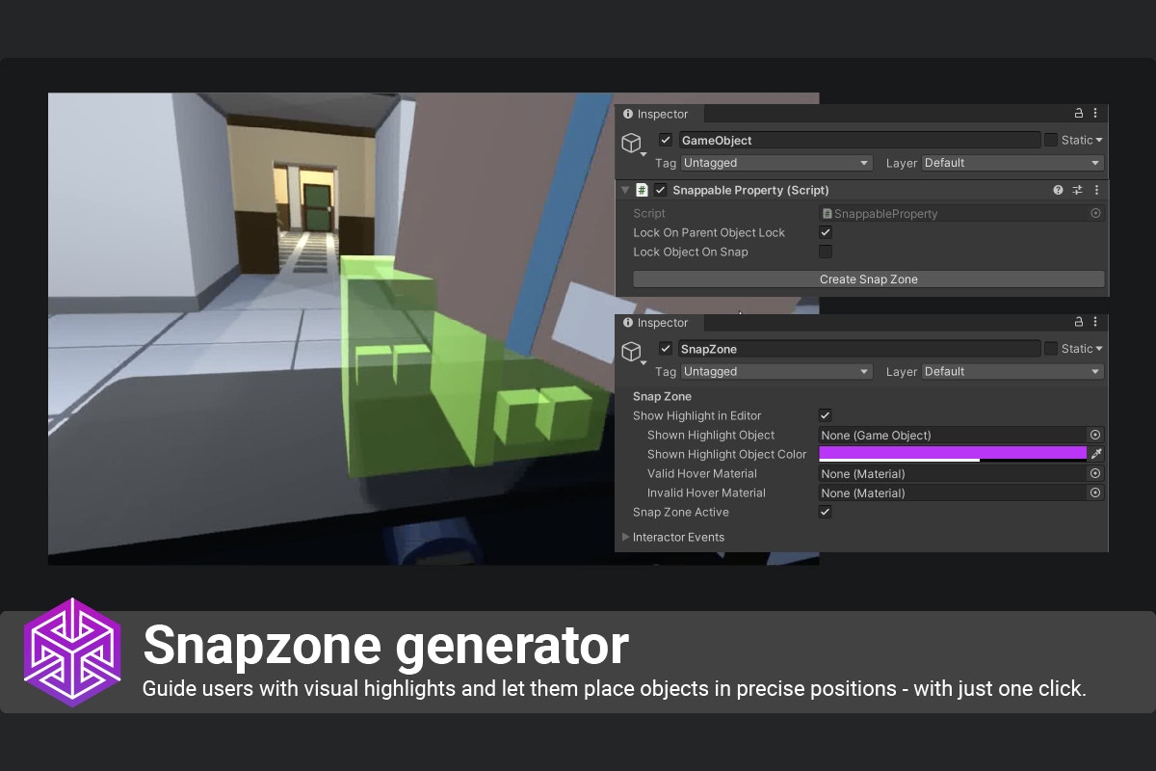The height and width of the screenshot is (771, 1156).
Task: Toggle the active checkbox beside the SnapZone name
Action: click(666, 349)
